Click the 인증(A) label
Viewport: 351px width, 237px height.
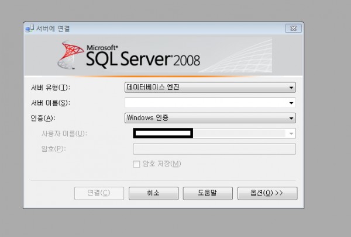pos(43,118)
